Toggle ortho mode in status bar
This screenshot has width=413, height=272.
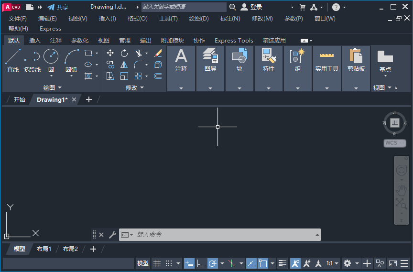pos(201,263)
